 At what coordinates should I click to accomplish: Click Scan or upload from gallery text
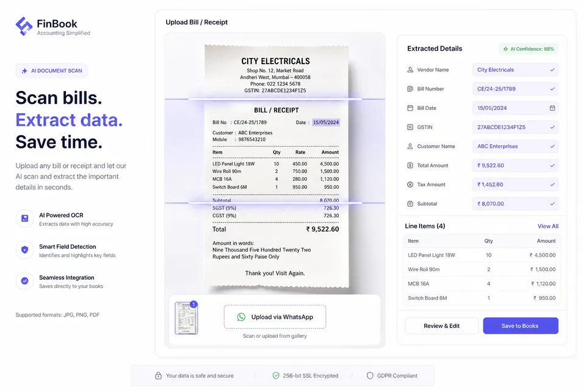pos(275,336)
